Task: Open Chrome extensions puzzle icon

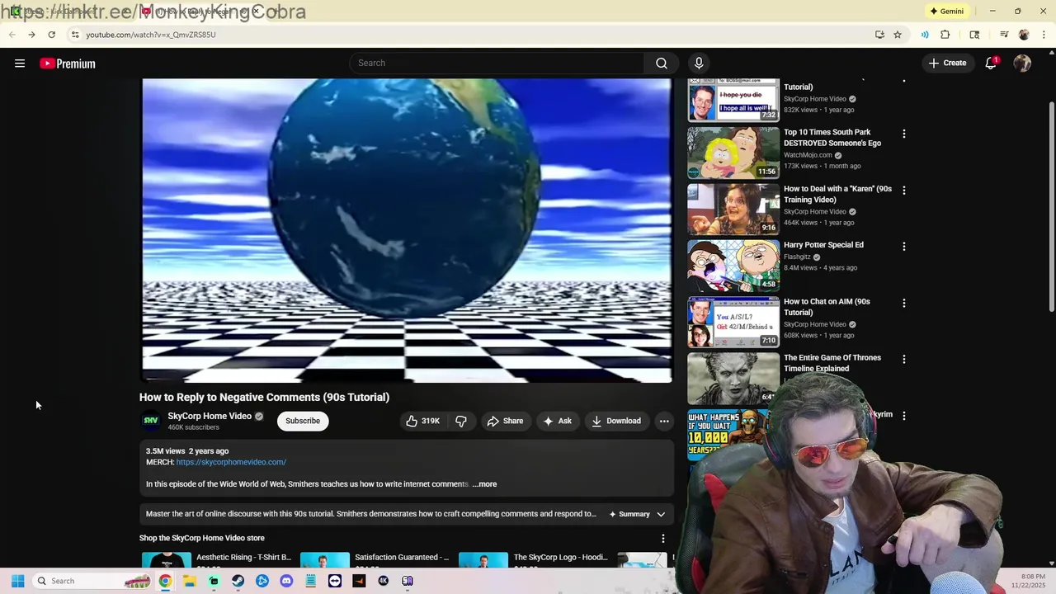Action: click(x=945, y=35)
